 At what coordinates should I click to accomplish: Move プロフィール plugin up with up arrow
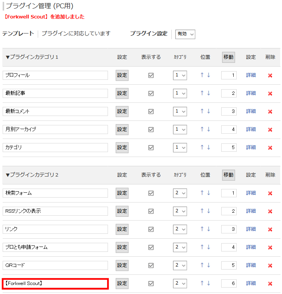click(202, 75)
